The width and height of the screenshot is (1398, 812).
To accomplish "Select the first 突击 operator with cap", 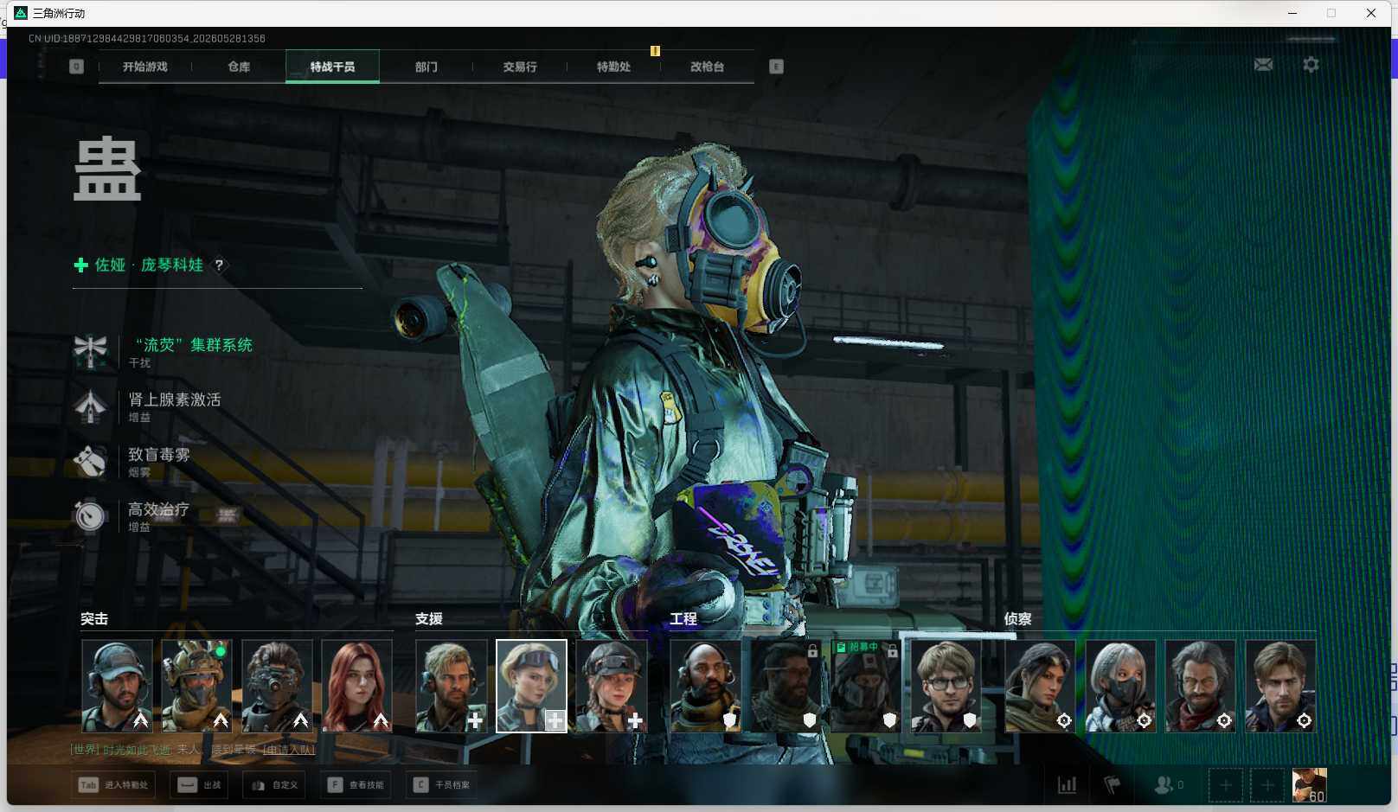I will (117, 686).
